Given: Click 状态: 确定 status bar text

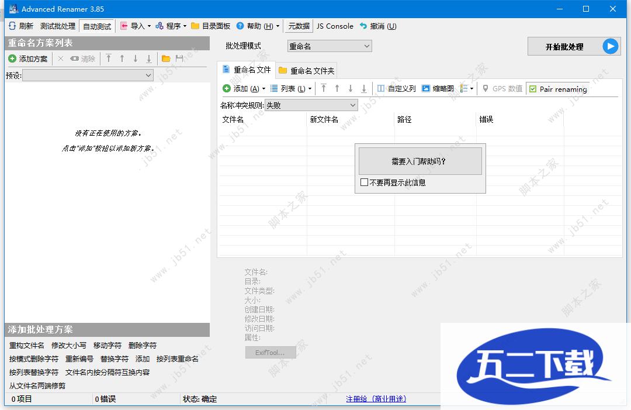Looking at the screenshot, I should [x=200, y=399].
